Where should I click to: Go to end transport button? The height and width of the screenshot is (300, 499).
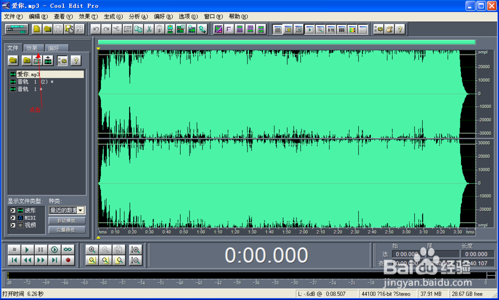(54, 260)
